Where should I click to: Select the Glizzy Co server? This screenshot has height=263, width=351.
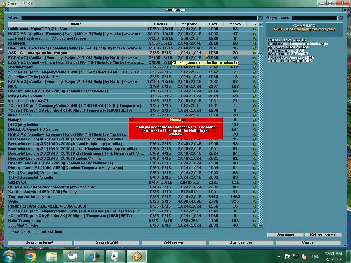click(x=133, y=183)
